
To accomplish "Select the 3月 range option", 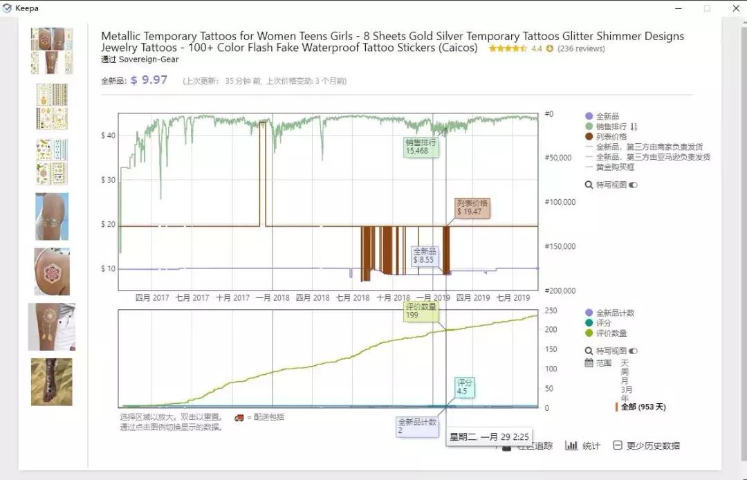I will tap(627, 390).
